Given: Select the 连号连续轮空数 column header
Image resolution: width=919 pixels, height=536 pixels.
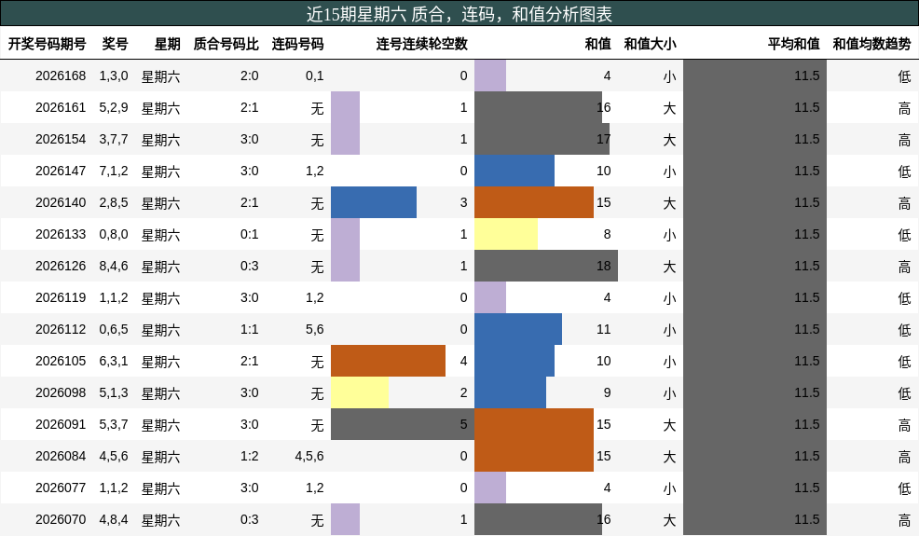Looking at the screenshot, I should (422, 44).
